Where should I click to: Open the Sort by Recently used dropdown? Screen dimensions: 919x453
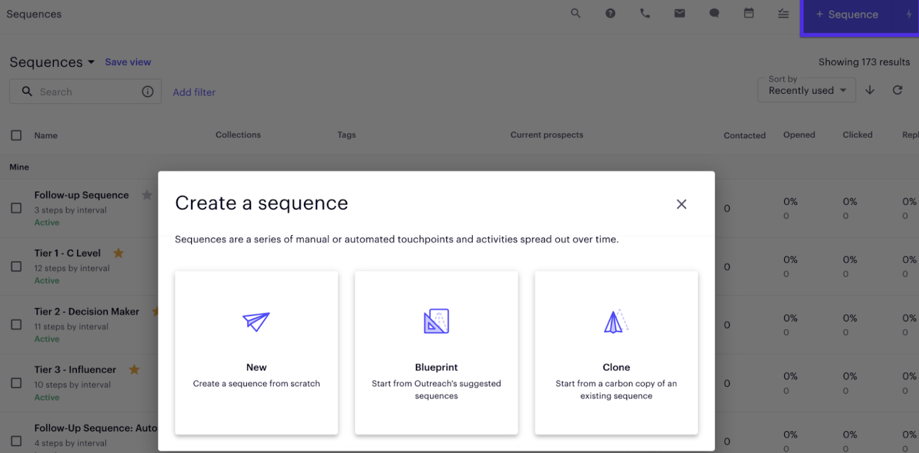pos(806,90)
